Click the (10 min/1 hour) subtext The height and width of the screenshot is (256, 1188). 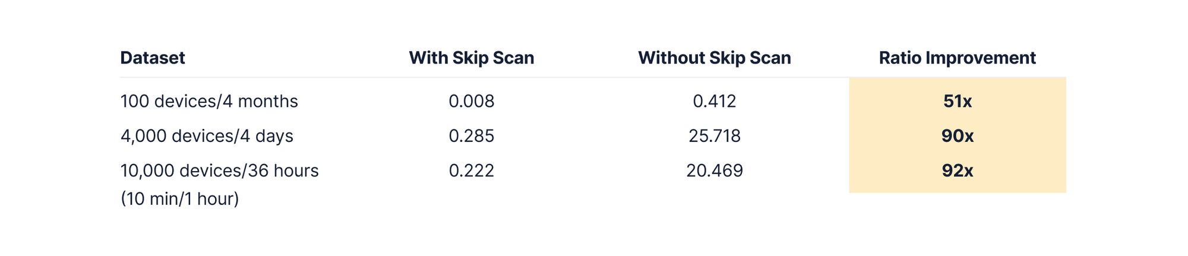(179, 198)
